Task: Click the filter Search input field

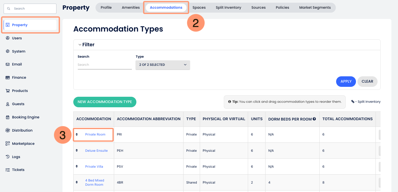Action: (x=104, y=65)
